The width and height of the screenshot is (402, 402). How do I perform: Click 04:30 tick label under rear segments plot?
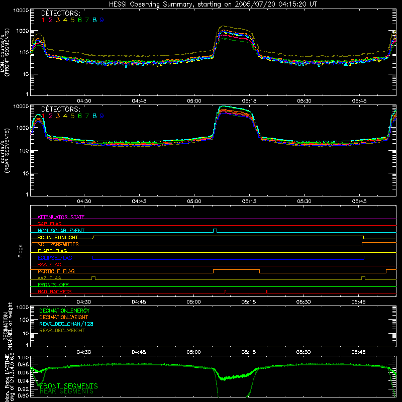point(84,202)
